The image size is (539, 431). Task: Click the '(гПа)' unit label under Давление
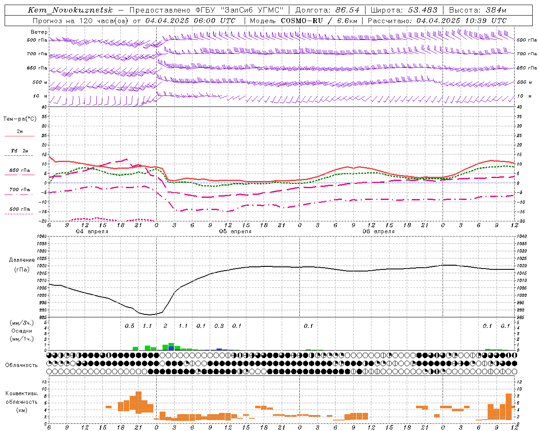[22, 269]
